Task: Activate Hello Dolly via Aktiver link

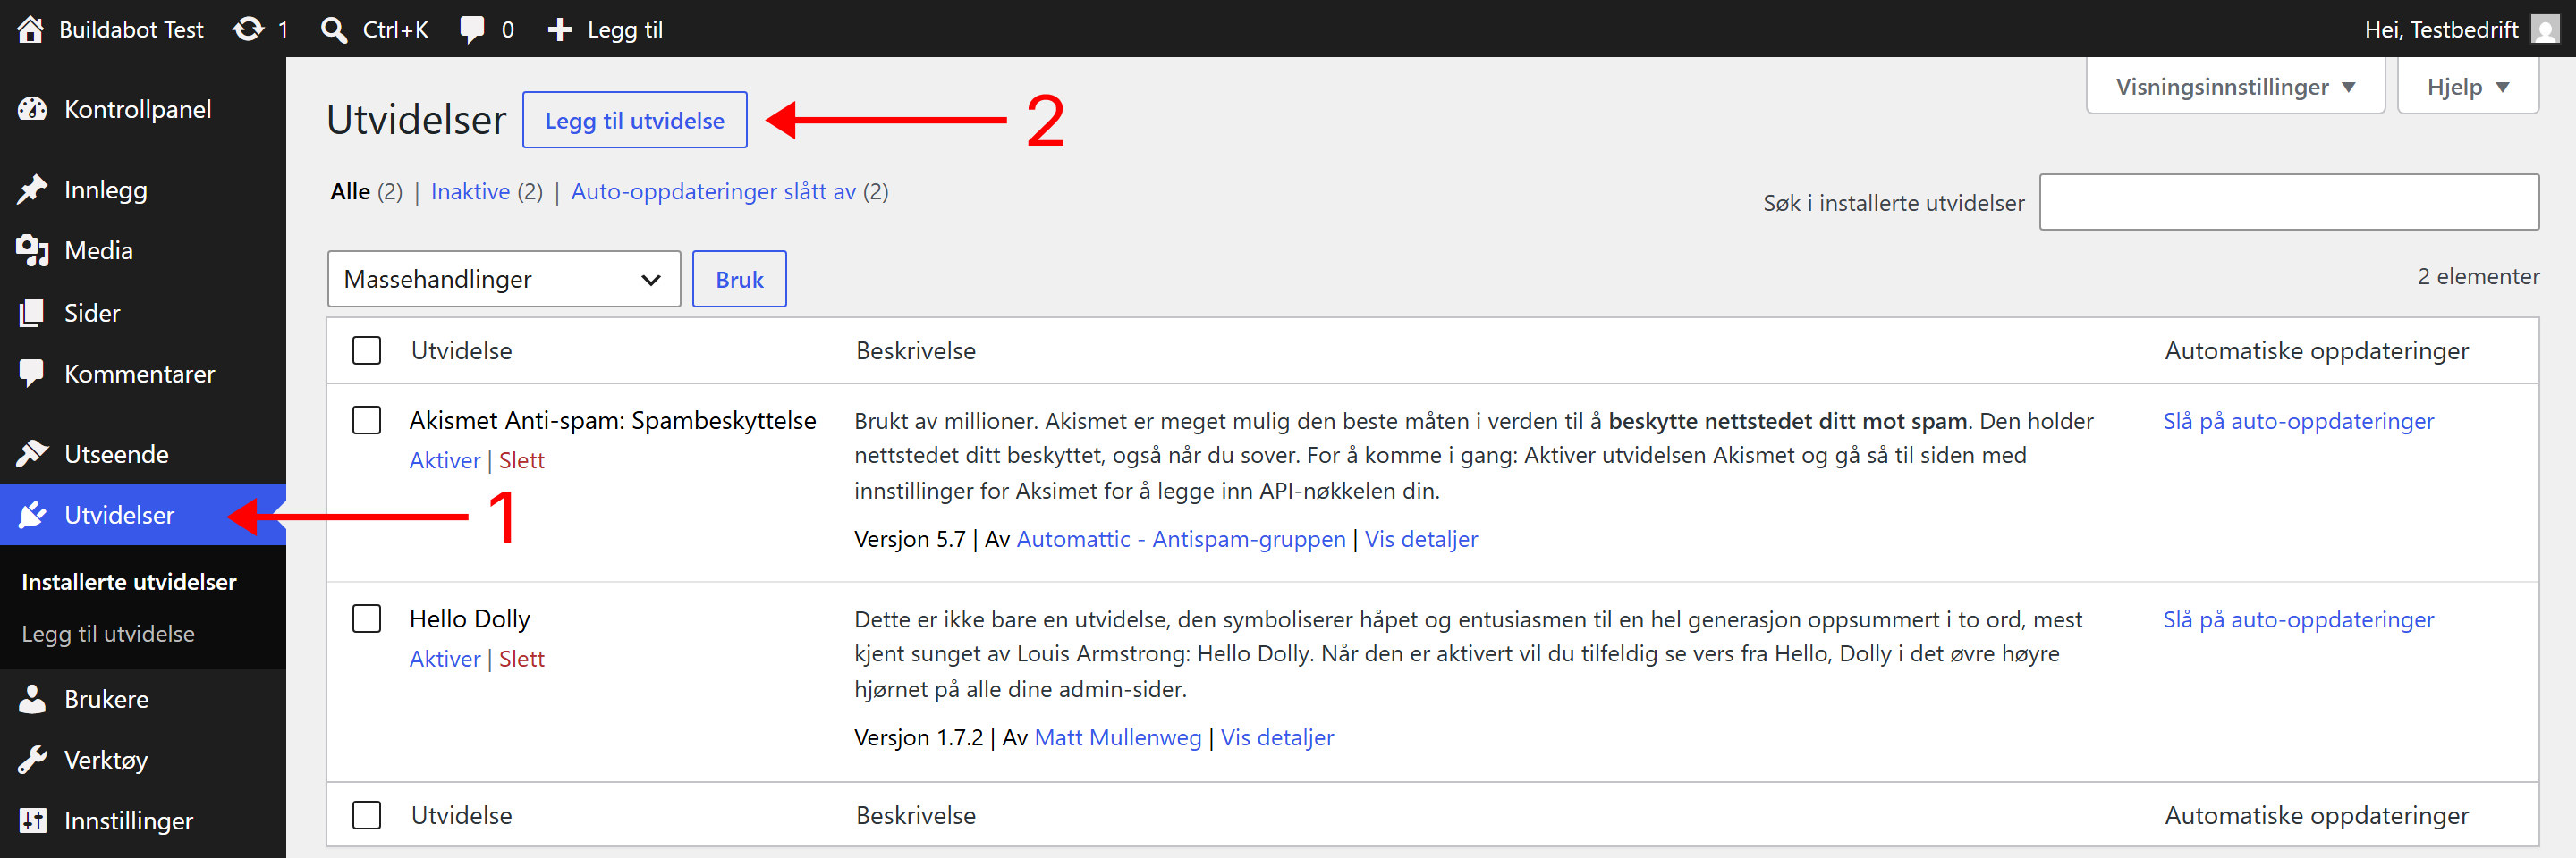Action: point(445,658)
